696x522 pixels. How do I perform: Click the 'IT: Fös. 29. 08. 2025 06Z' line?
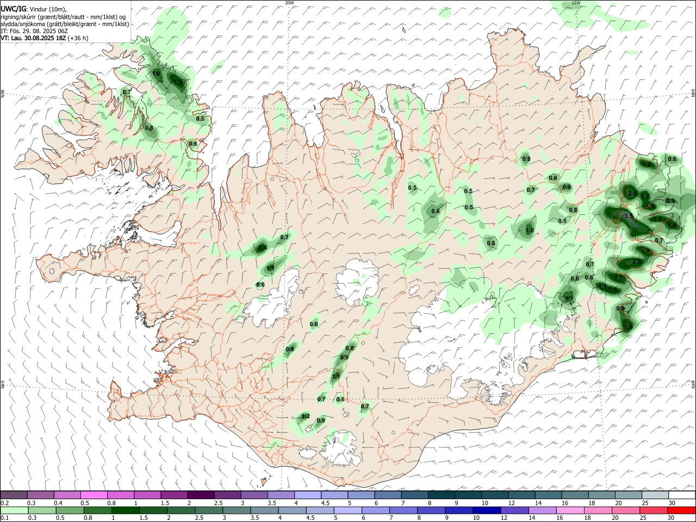pos(34,31)
